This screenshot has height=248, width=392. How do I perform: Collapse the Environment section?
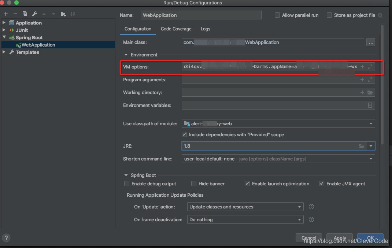click(126, 55)
